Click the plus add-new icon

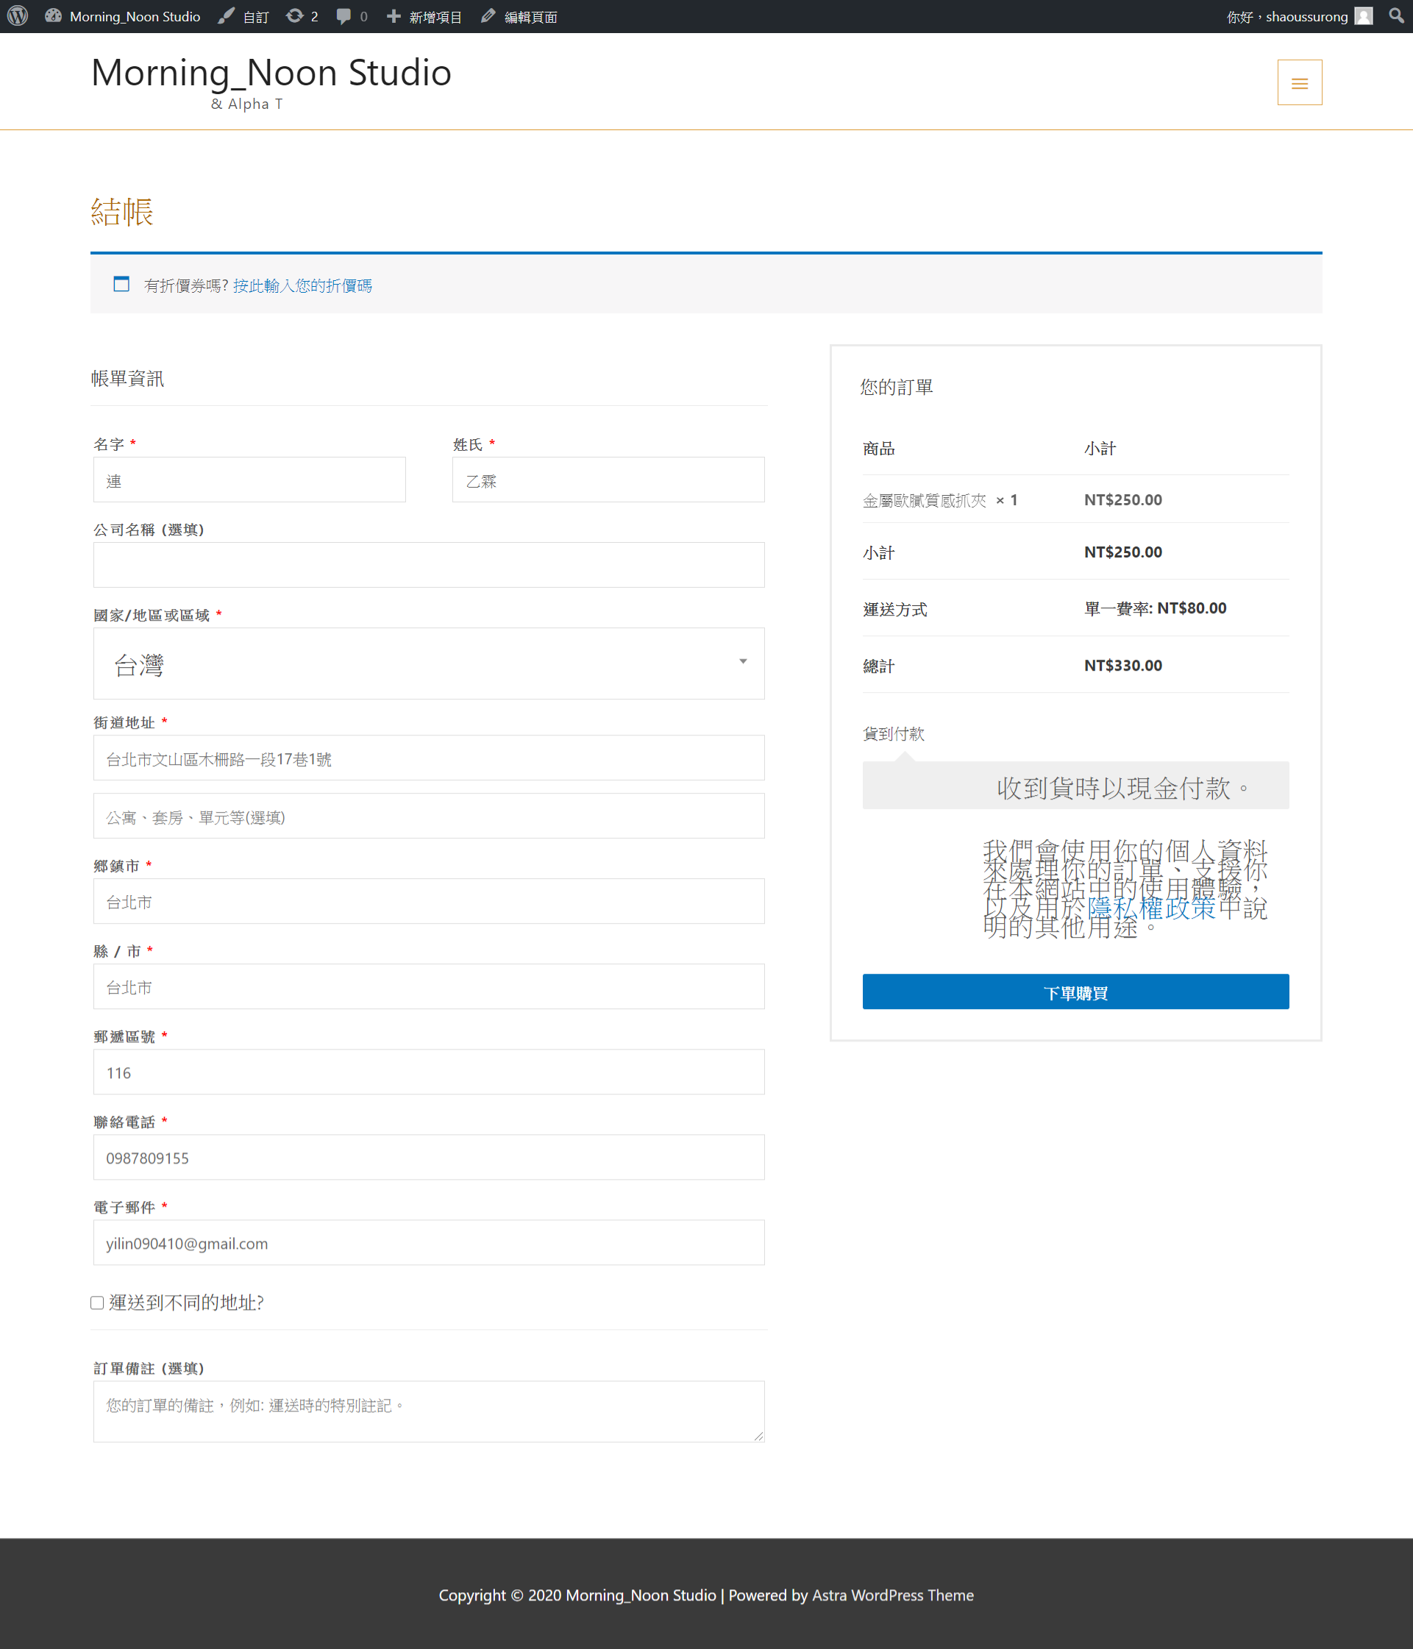click(x=394, y=16)
